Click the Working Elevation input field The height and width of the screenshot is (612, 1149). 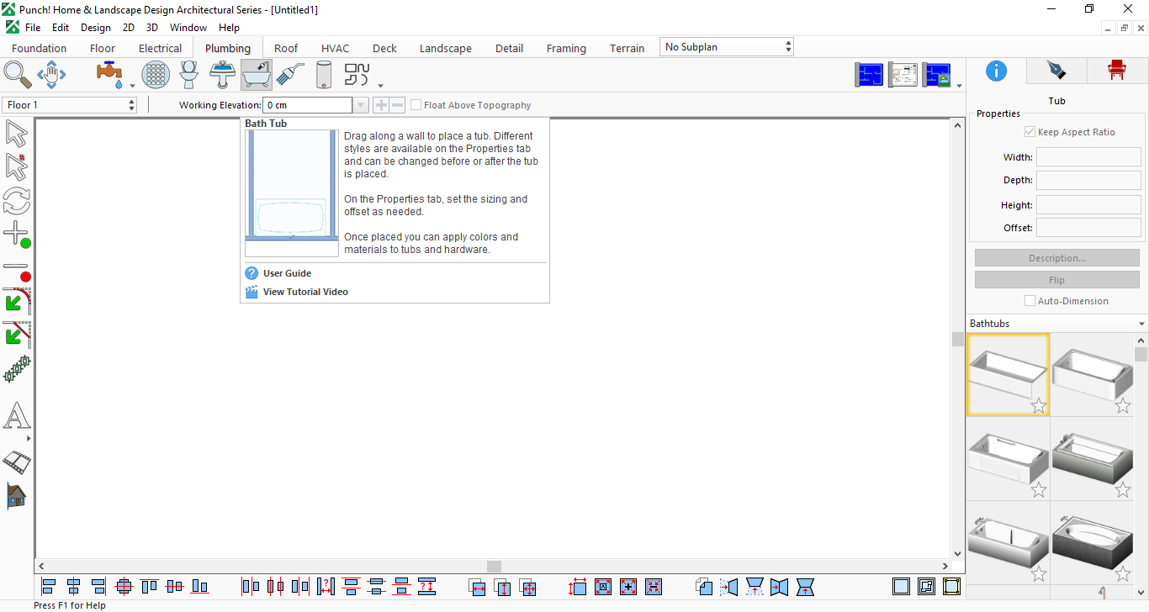point(307,105)
